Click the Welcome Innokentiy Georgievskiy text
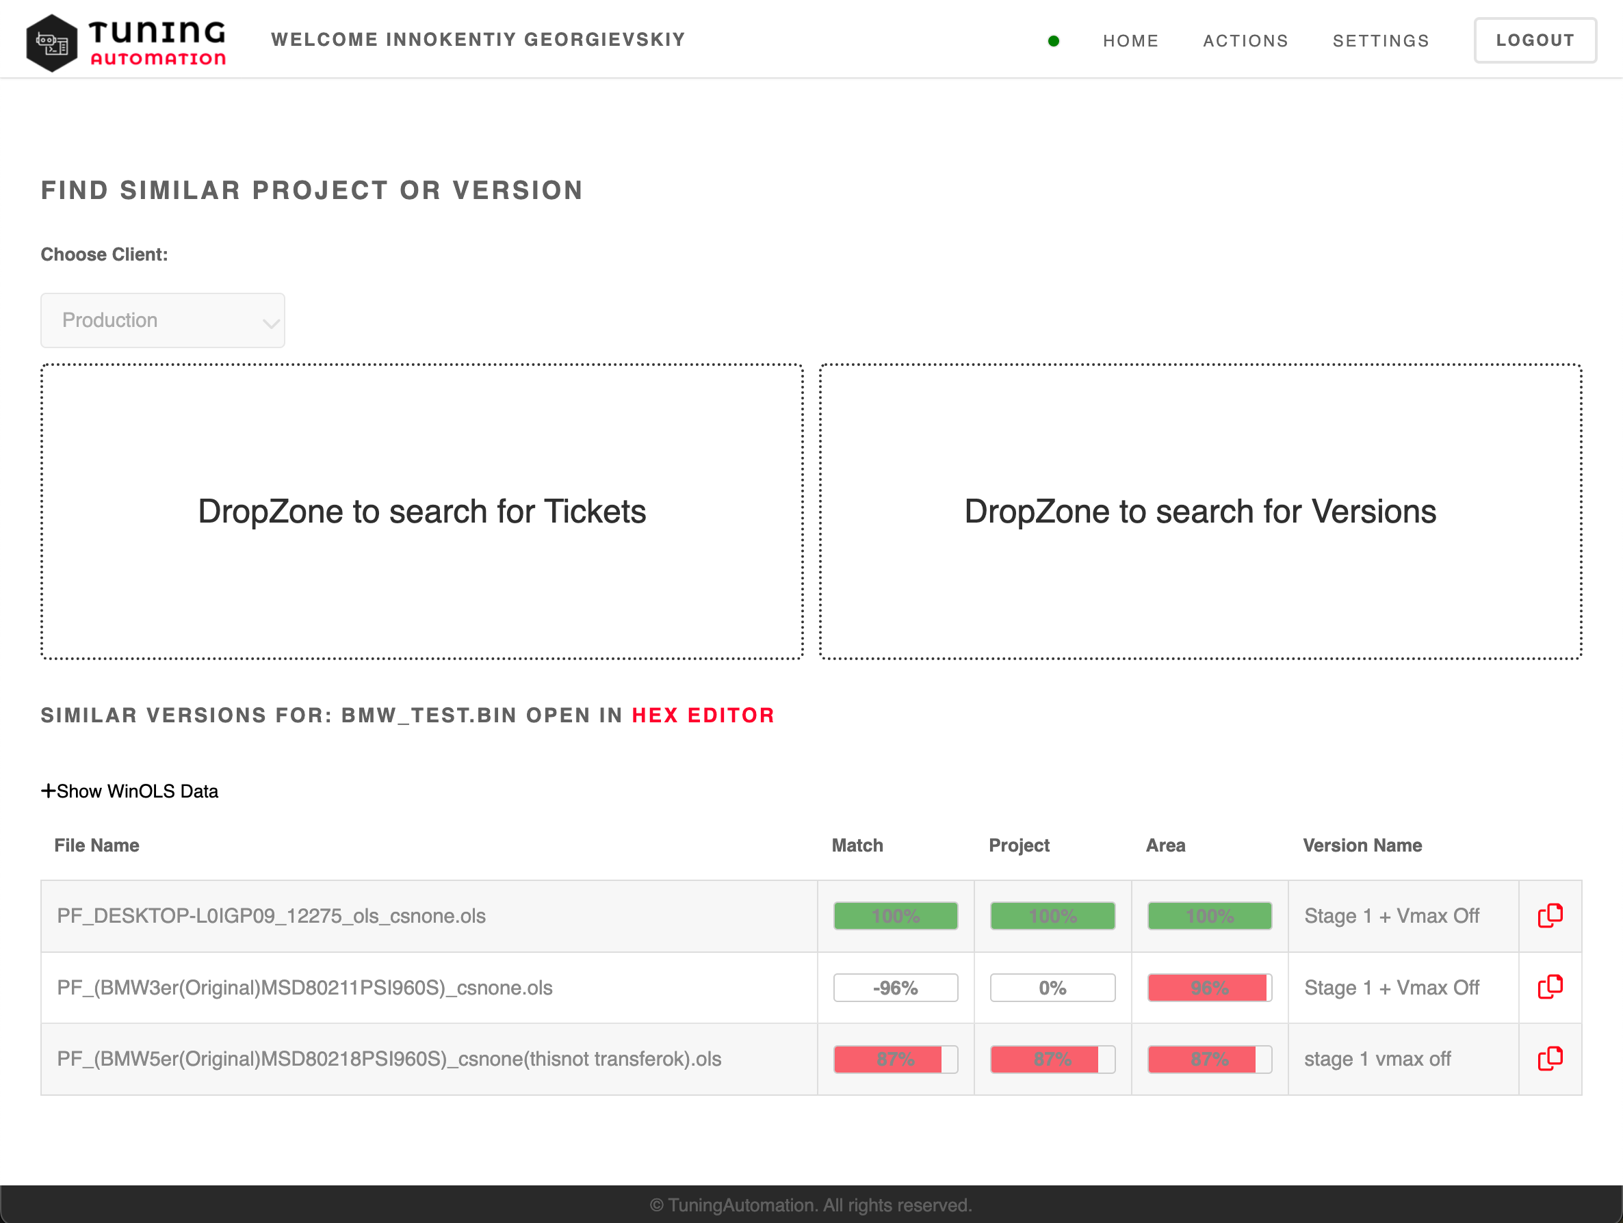The image size is (1623, 1223). 478,40
